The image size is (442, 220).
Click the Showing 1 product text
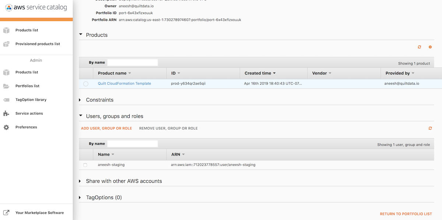click(x=414, y=64)
